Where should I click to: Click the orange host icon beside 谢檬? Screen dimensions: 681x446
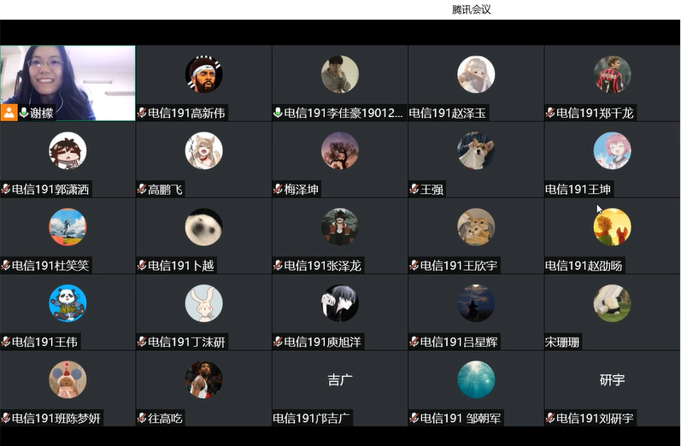coord(9,113)
